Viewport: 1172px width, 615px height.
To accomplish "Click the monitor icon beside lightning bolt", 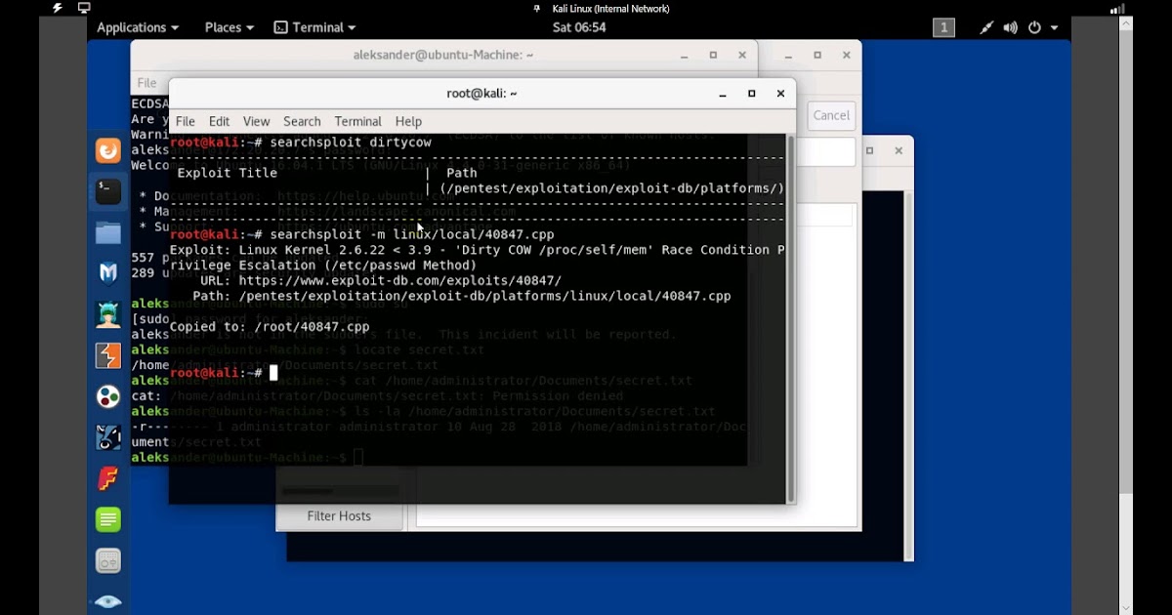I will (x=84, y=8).
